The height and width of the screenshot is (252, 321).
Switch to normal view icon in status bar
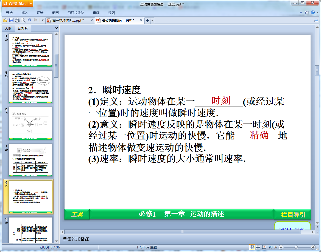click(252, 247)
